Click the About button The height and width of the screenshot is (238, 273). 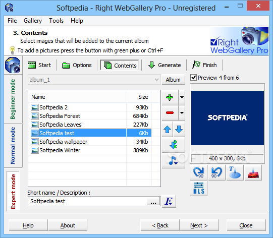[68, 225]
